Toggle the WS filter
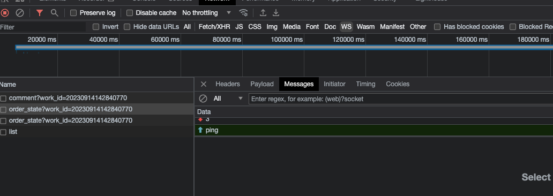The width and height of the screenshot is (553, 196). pos(346,27)
